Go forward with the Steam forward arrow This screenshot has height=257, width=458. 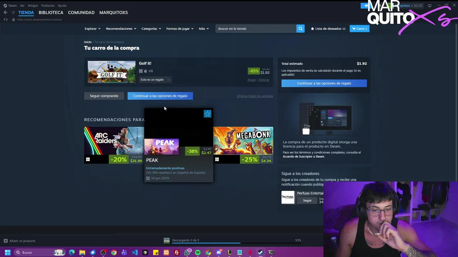pos(13,12)
